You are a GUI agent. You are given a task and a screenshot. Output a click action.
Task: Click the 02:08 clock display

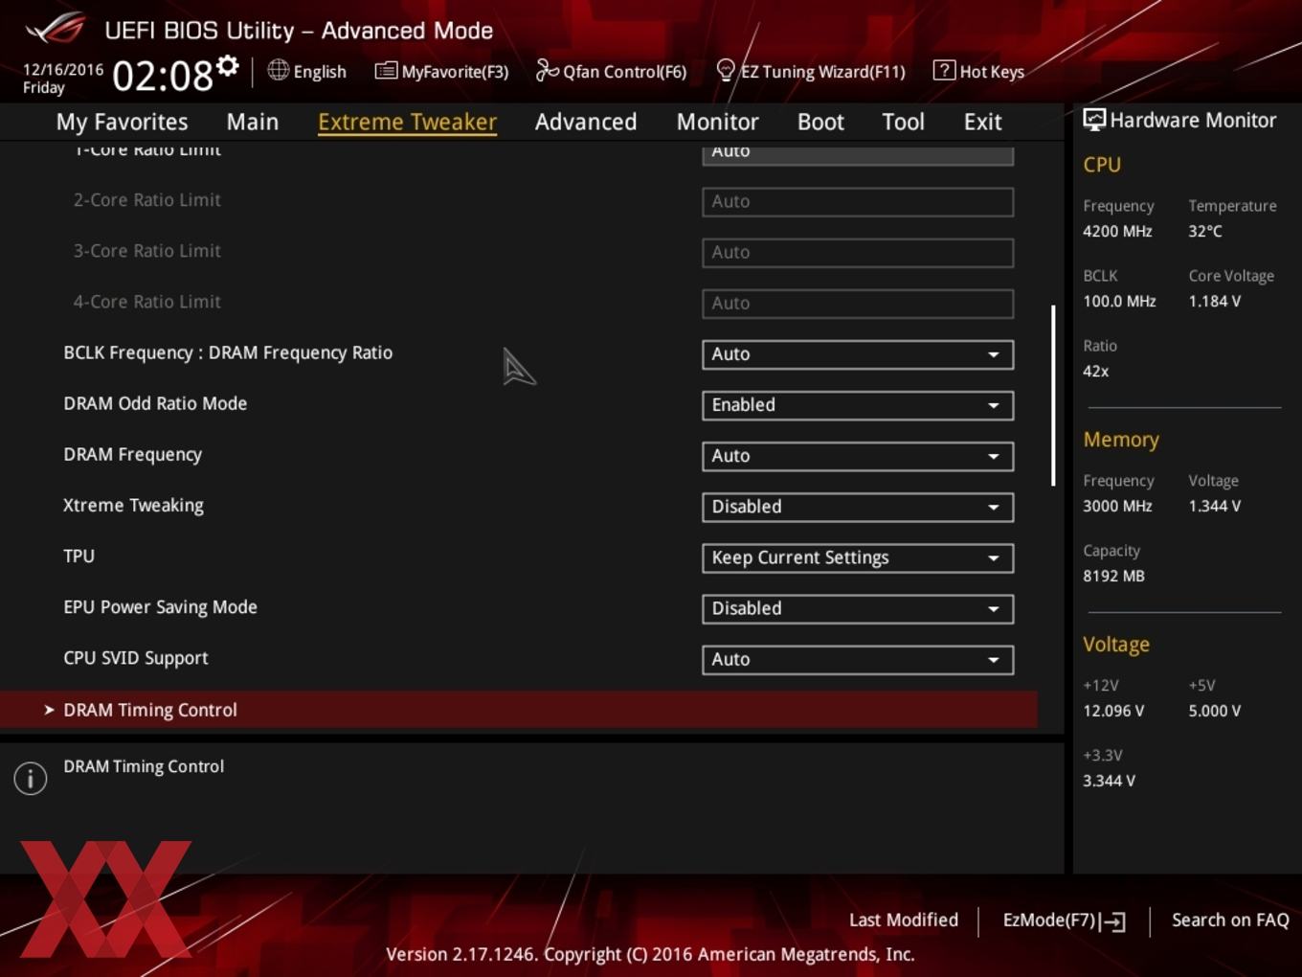[x=163, y=75]
